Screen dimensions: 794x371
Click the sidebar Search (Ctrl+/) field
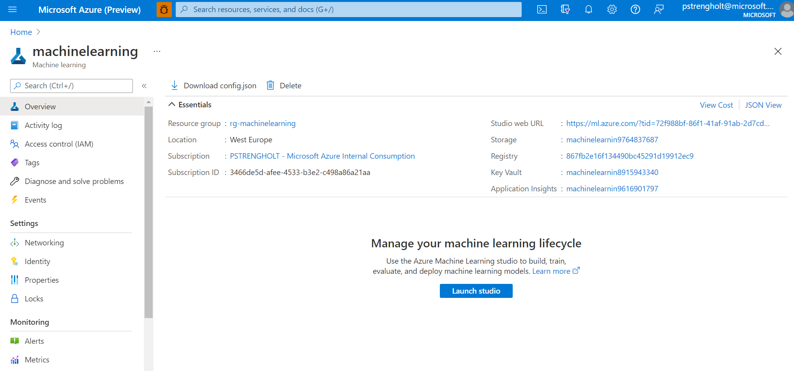pos(71,86)
